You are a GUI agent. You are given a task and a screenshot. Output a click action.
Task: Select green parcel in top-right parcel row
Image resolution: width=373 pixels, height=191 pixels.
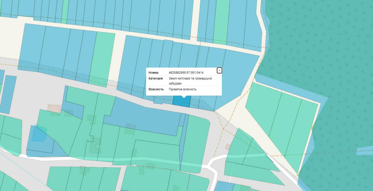(221, 22)
